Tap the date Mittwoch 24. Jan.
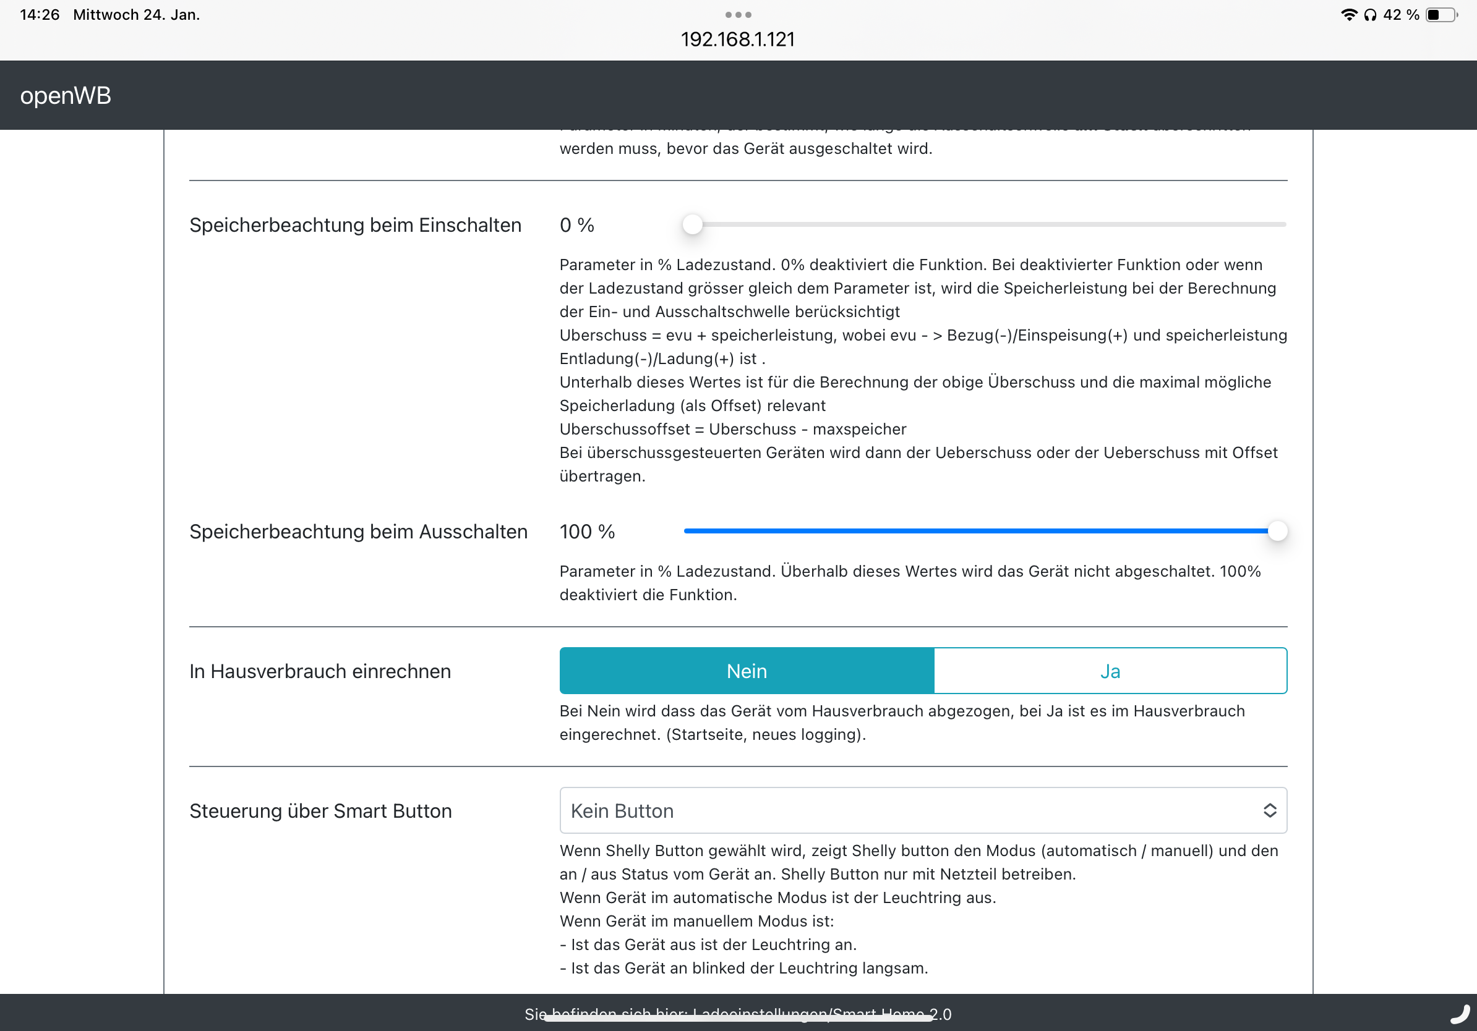This screenshot has width=1477, height=1031. [136, 15]
